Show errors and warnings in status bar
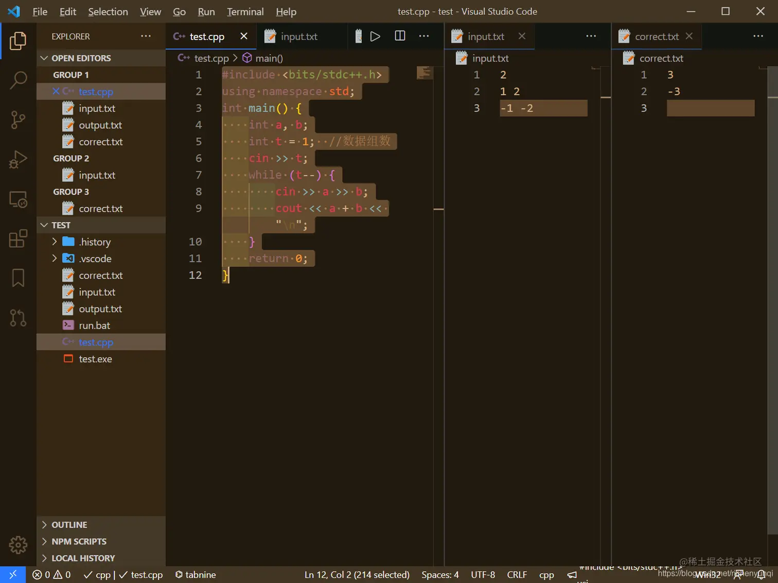 pos(51,575)
